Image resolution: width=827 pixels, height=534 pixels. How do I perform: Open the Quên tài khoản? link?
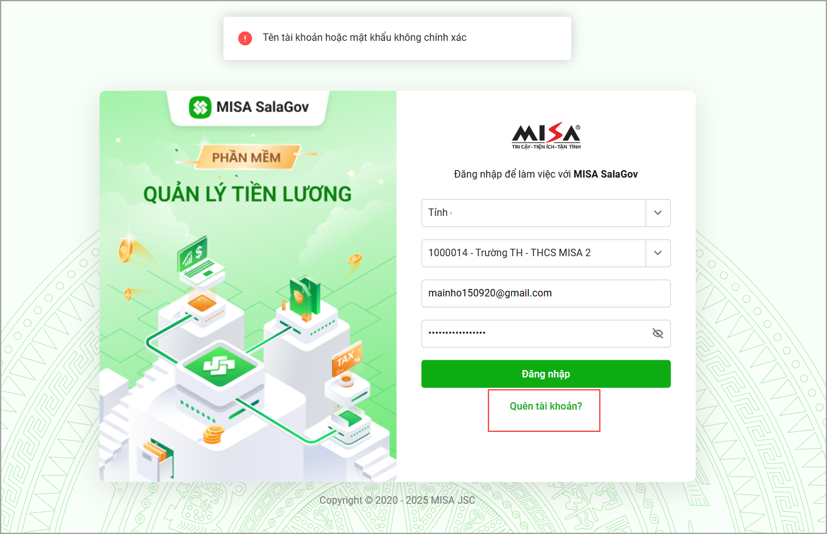click(546, 407)
